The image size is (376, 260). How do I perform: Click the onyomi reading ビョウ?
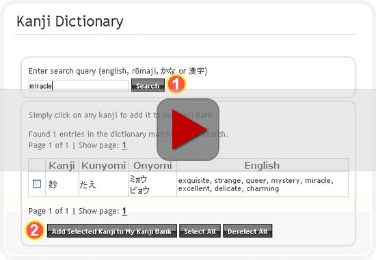tap(139, 190)
